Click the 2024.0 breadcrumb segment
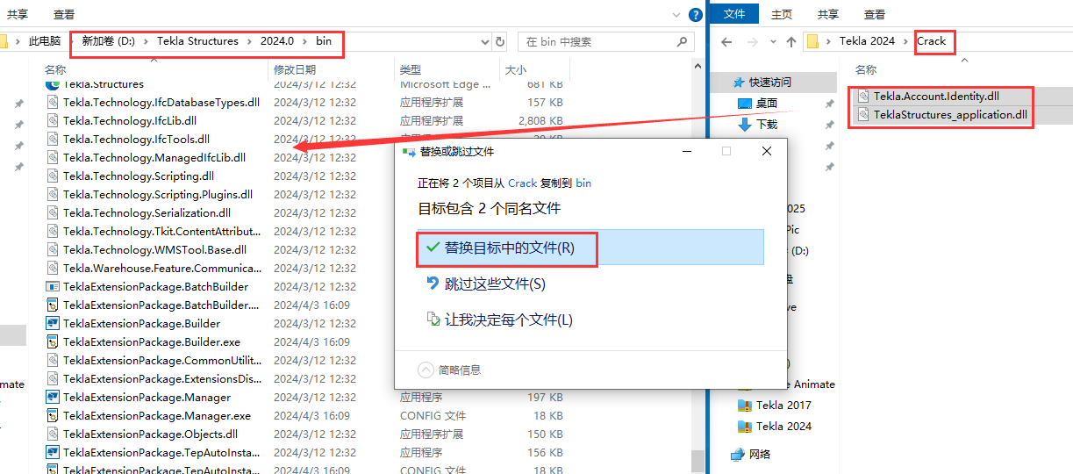The width and height of the screenshot is (1073, 474). [x=277, y=41]
